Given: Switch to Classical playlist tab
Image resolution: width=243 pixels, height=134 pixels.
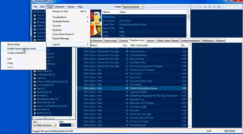Looking at the screenshot, I should [123, 41].
